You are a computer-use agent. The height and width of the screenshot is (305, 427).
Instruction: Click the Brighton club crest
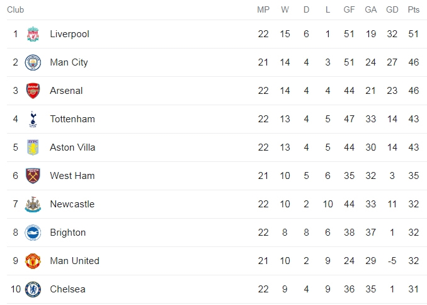click(x=33, y=233)
